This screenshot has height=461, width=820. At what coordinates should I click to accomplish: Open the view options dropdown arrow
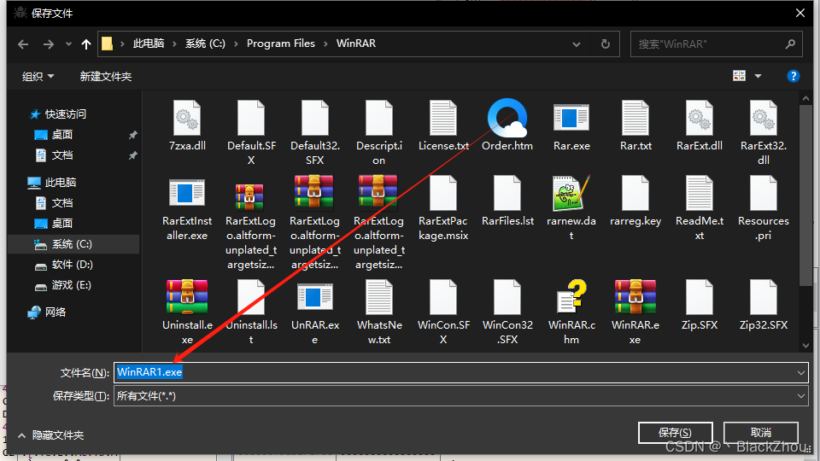(x=758, y=76)
